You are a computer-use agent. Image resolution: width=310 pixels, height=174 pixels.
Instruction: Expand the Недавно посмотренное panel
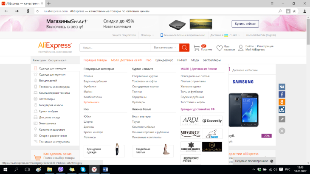(x=254, y=161)
